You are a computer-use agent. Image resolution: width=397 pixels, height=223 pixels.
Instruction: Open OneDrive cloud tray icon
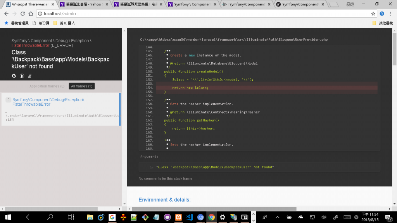click(301, 217)
